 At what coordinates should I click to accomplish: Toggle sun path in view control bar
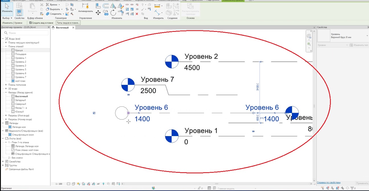click(78, 184)
